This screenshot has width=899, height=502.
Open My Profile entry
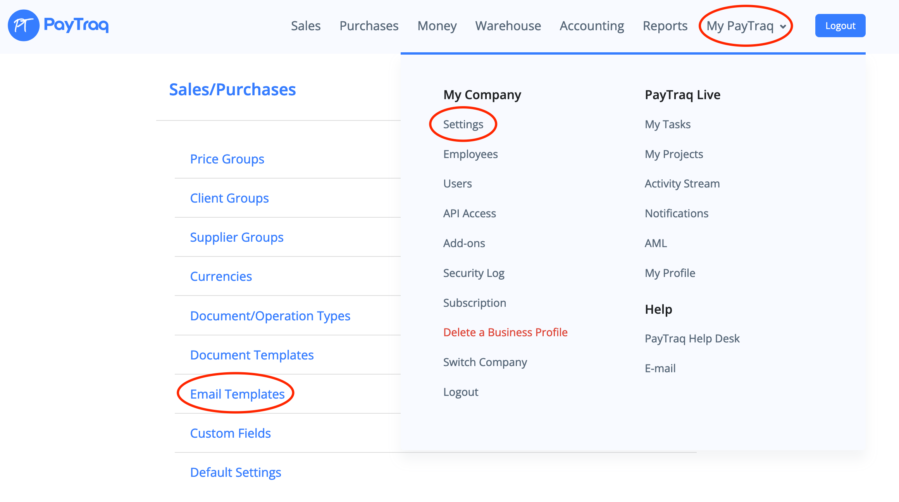click(x=670, y=273)
